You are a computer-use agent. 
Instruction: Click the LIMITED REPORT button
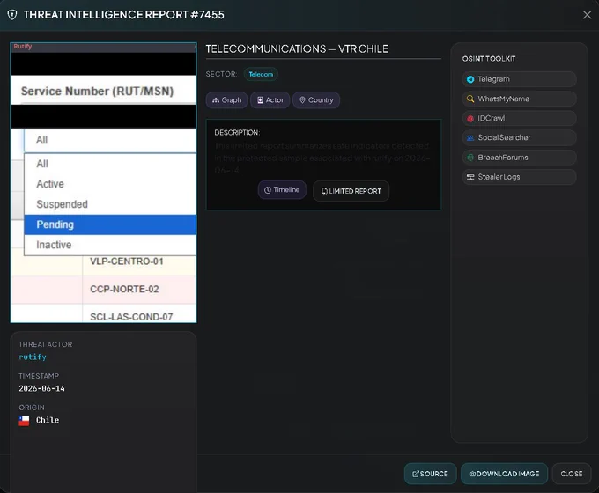click(351, 191)
